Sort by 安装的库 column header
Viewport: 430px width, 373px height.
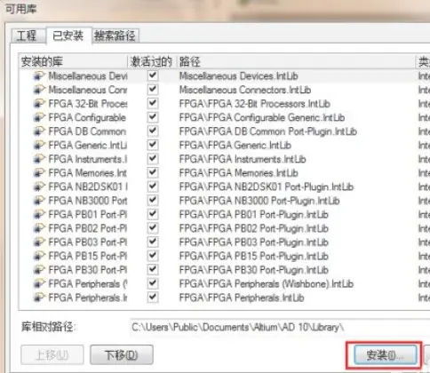click(x=73, y=61)
